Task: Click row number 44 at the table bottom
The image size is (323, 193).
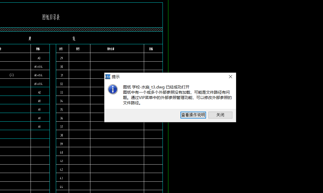Action: [62, 186]
